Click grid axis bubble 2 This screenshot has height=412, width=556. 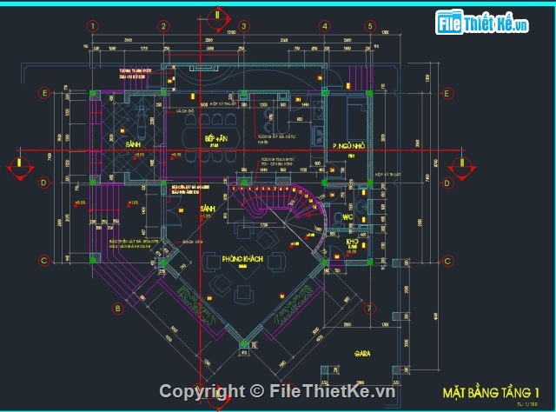click(163, 26)
